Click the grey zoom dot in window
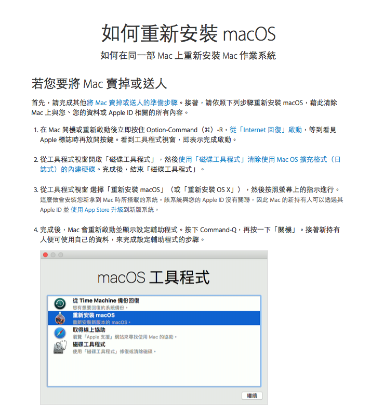The height and width of the screenshot is (419, 371). [x=61, y=255]
